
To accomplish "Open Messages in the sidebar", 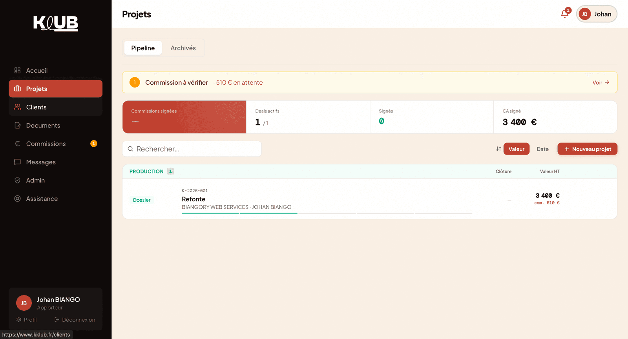I will click(55, 162).
